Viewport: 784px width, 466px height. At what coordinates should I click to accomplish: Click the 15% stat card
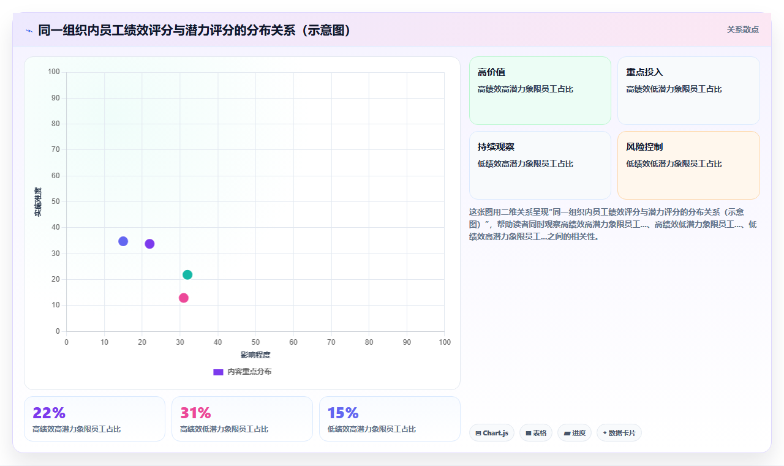point(390,419)
